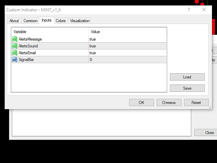
Task: Edit the true value of AlertsSound
Action: tap(127, 46)
